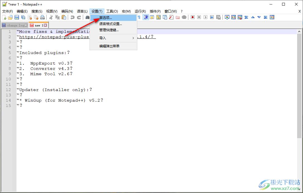
Task: Choose 管理快捷键... menu entry
Action: pos(114,30)
